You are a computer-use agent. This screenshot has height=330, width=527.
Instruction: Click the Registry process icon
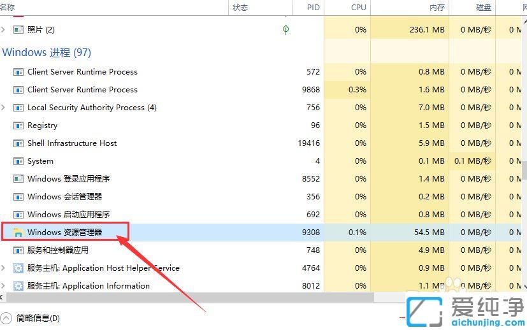(x=18, y=126)
